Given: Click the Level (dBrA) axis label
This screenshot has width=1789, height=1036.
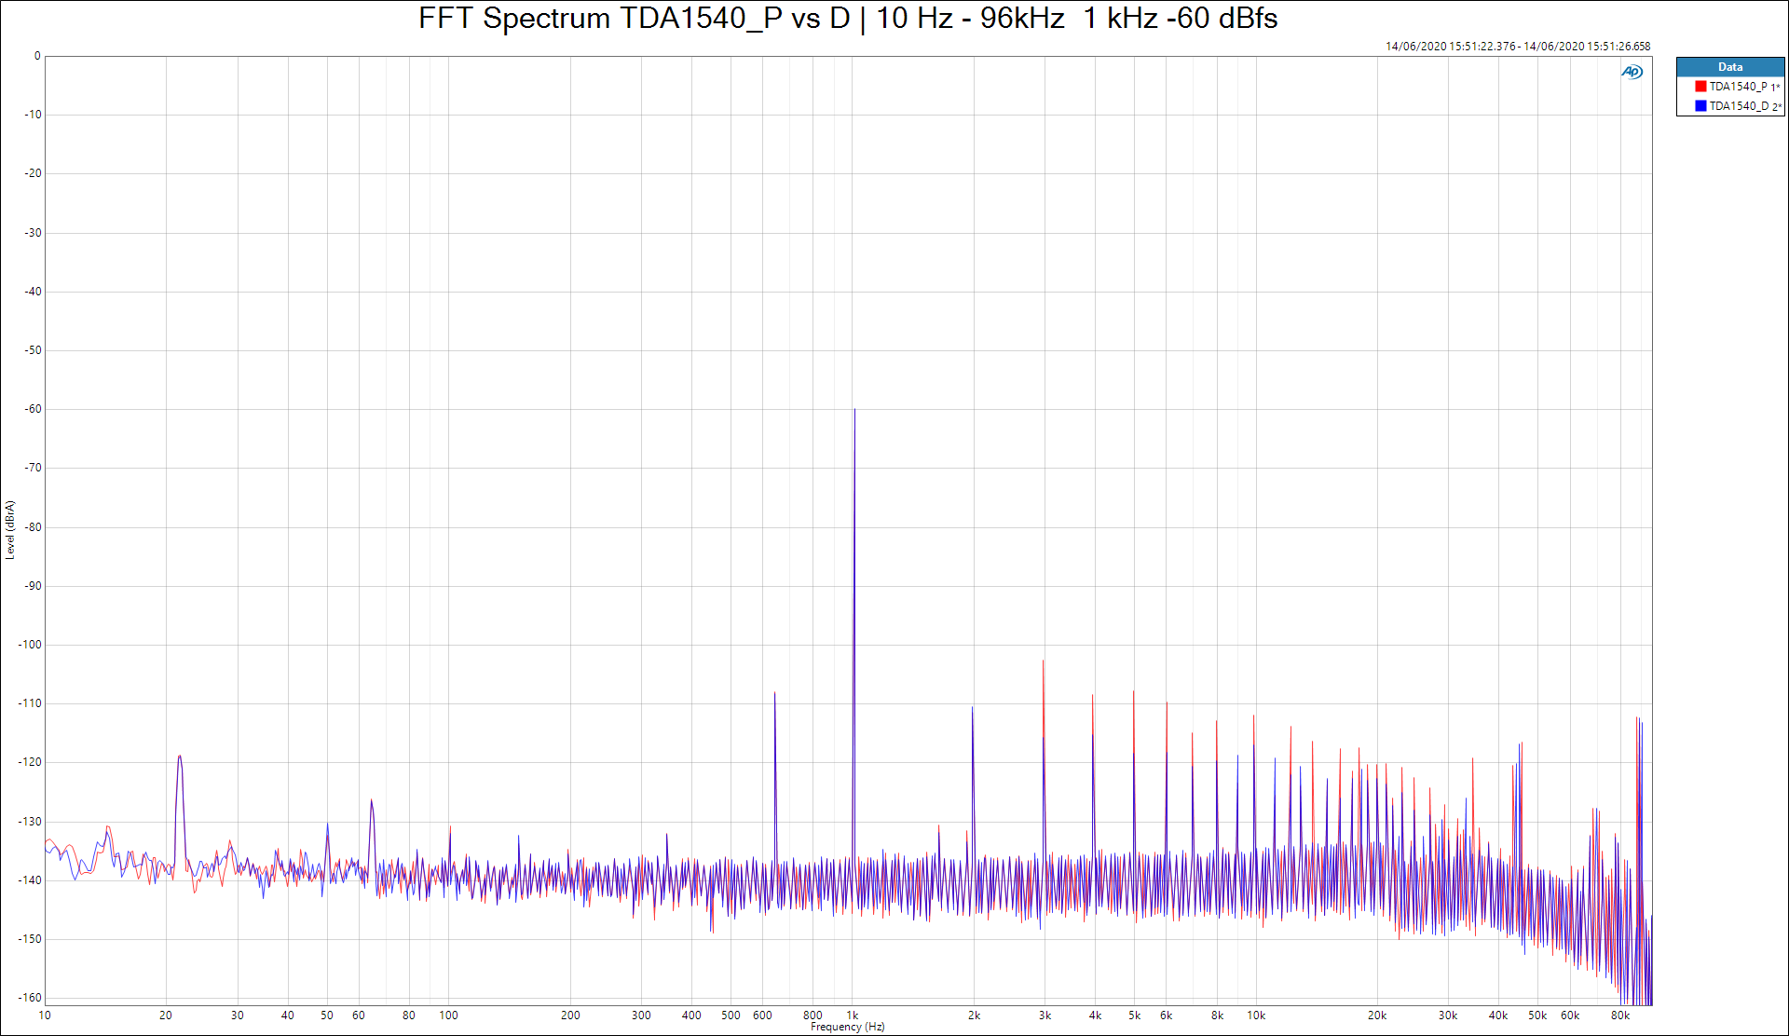Looking at the screenshot, I should click(10, 529).
